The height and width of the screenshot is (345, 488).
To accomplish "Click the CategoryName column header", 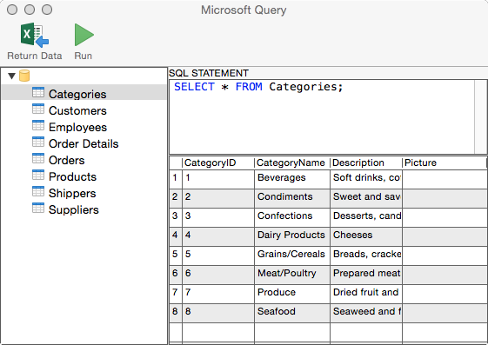I will pyautogui.click(x=292, y=163).
